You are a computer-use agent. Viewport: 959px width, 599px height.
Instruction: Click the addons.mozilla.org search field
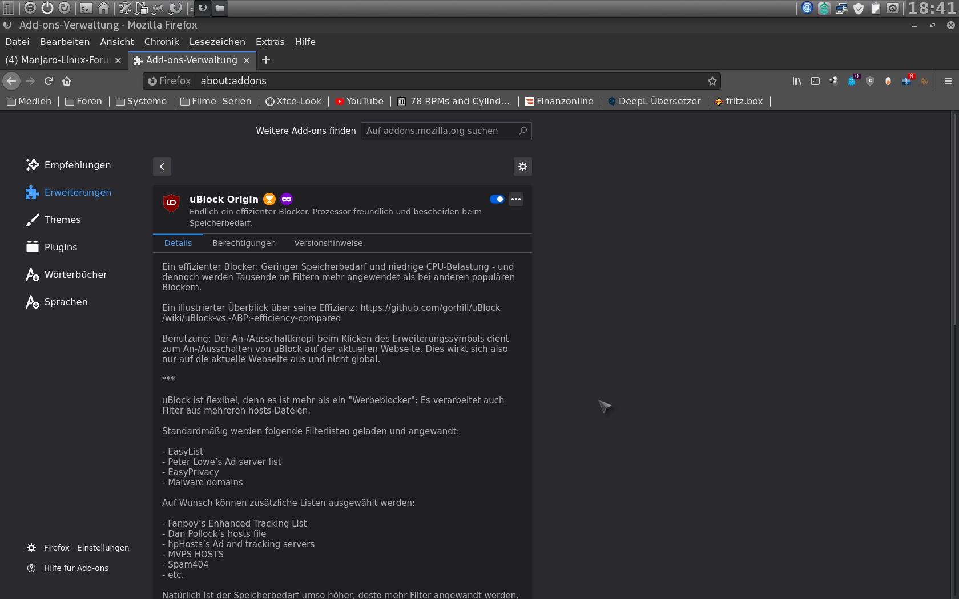[440, 131]
